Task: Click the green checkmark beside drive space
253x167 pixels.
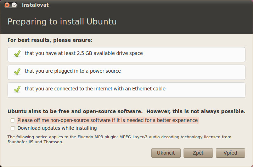Action: click(17, 54)
